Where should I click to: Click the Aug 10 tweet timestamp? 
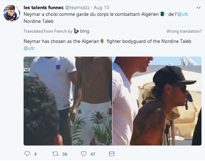click(102, 8)
